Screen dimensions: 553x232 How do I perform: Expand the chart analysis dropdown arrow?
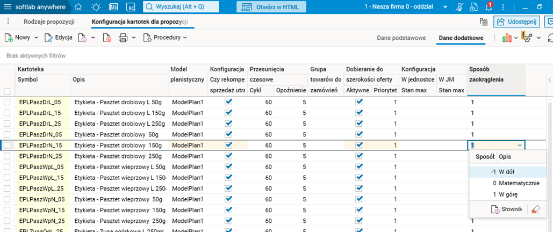point(516,38)
